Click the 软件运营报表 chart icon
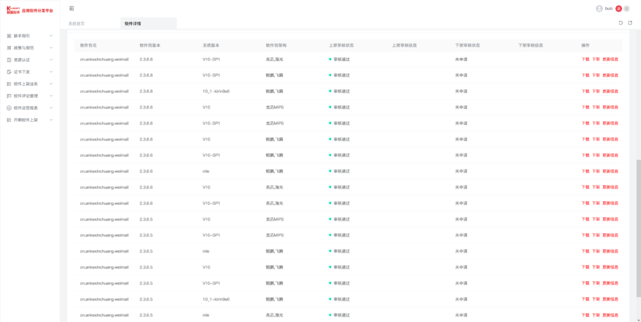 pos(9,108)
